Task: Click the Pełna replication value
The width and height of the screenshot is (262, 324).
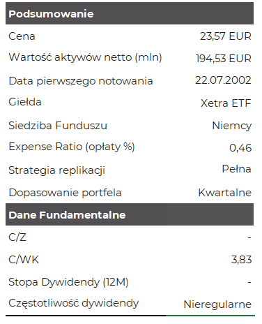Action: tap(236, 169)
